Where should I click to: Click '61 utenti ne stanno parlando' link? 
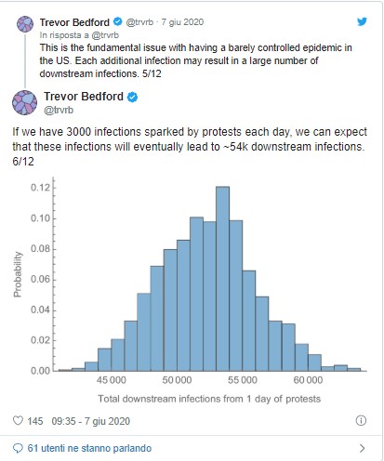coord(89,448)
